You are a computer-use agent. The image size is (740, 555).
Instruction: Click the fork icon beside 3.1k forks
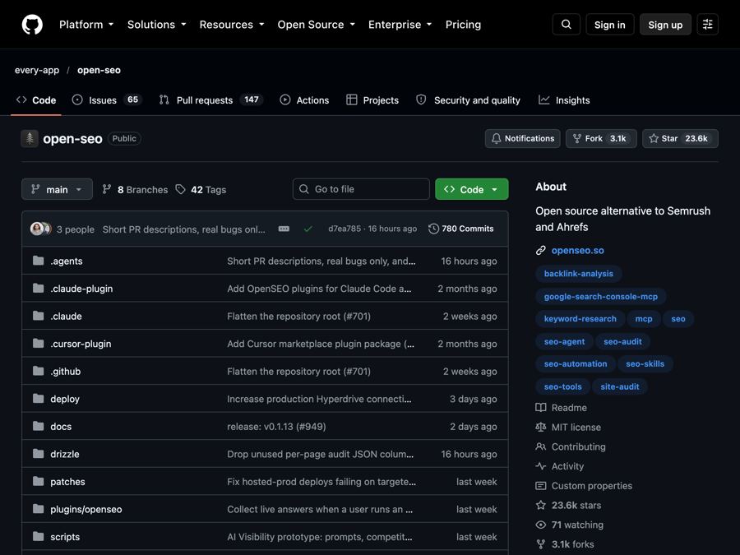click(541, 544)
